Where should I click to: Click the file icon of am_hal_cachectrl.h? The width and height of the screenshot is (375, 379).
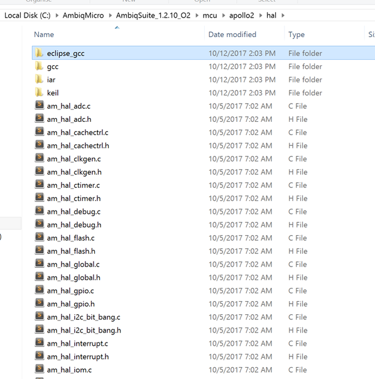pos(40,145)
